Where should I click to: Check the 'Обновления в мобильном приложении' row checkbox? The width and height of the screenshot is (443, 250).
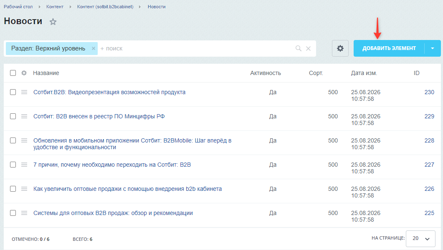pos(13,140)
